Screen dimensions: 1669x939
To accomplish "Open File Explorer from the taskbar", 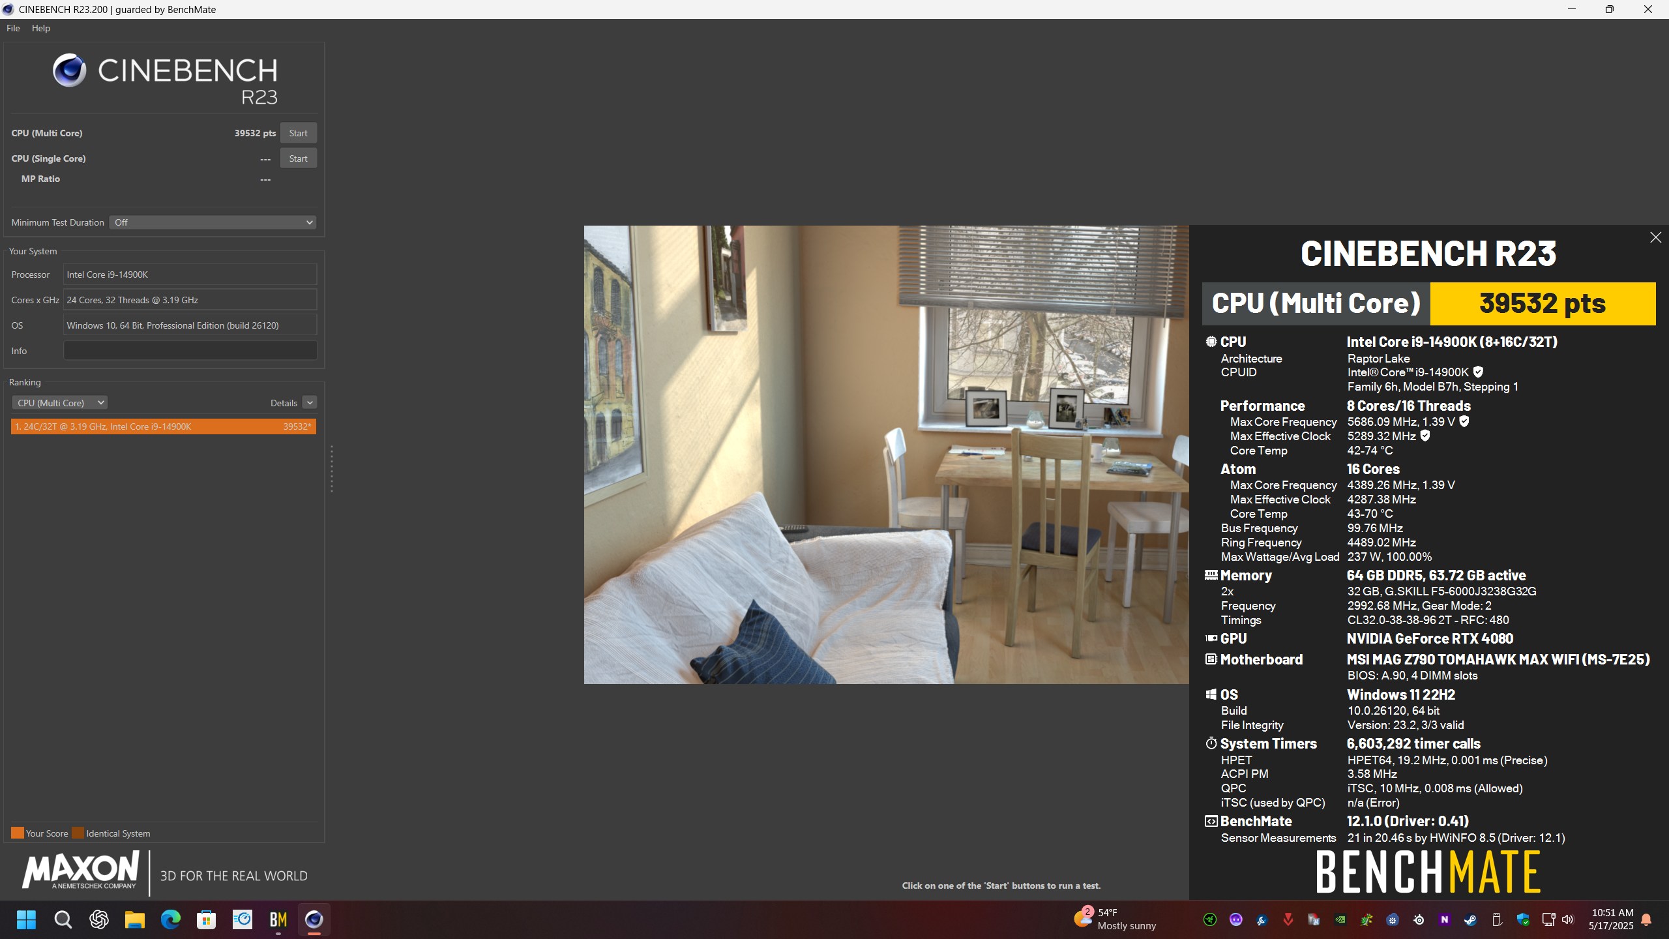I will point(134,919).
